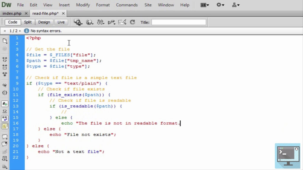Switch to Design view
The height and width of the screenshot is (170, 303).
(x=44, y=22)
